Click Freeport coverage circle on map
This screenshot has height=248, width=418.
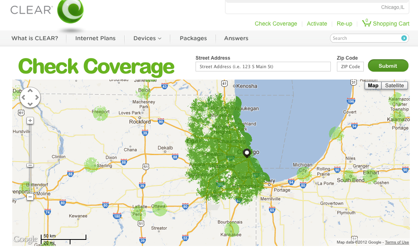point(101,113)
